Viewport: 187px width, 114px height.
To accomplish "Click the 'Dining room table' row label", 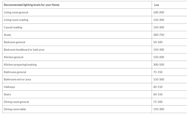I will tap(15, 109).
